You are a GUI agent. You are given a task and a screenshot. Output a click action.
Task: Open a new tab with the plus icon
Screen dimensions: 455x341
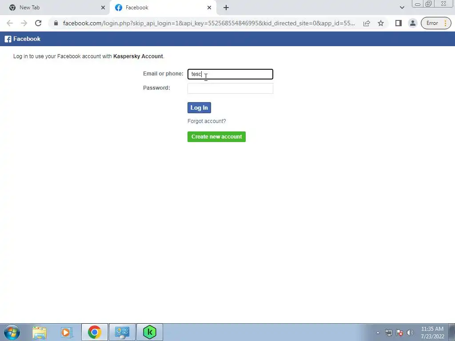226,8
